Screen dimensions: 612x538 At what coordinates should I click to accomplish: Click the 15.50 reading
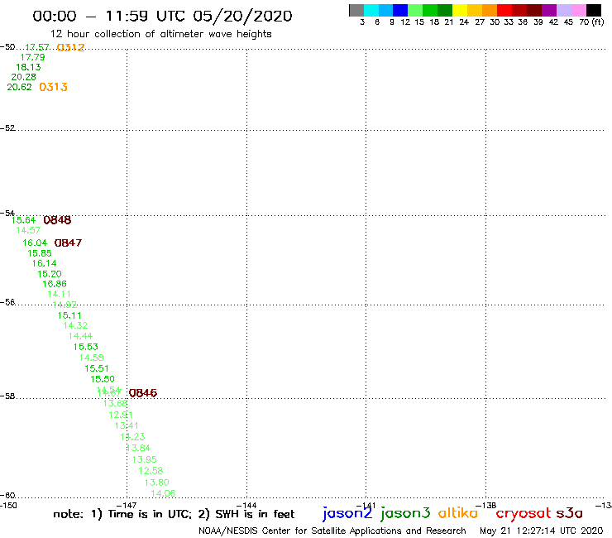[103, 379]
